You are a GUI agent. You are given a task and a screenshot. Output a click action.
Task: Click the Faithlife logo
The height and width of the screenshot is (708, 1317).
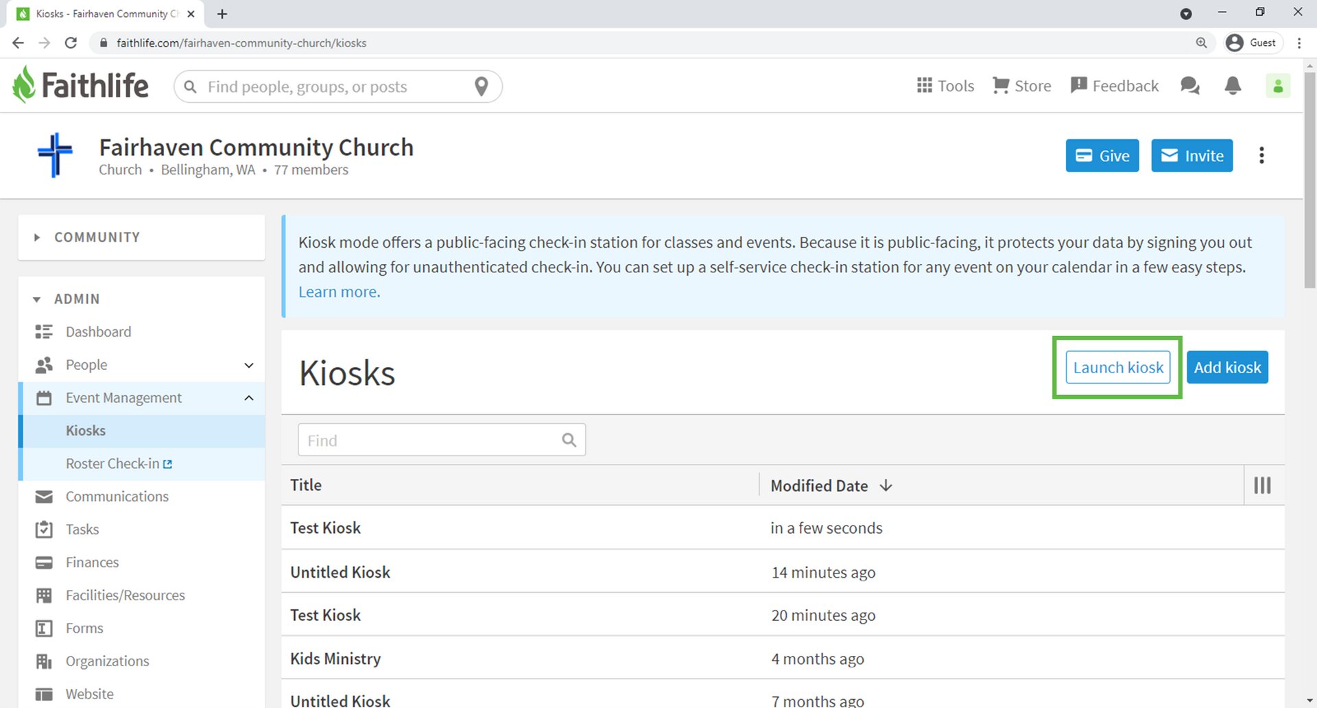pyautogui.click(x=80, y=85)
